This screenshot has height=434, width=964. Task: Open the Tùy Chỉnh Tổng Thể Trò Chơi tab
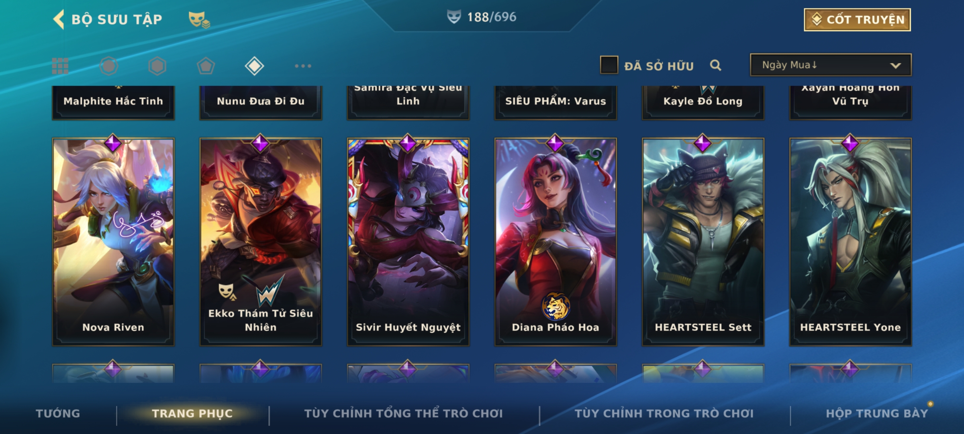(403, 414)
